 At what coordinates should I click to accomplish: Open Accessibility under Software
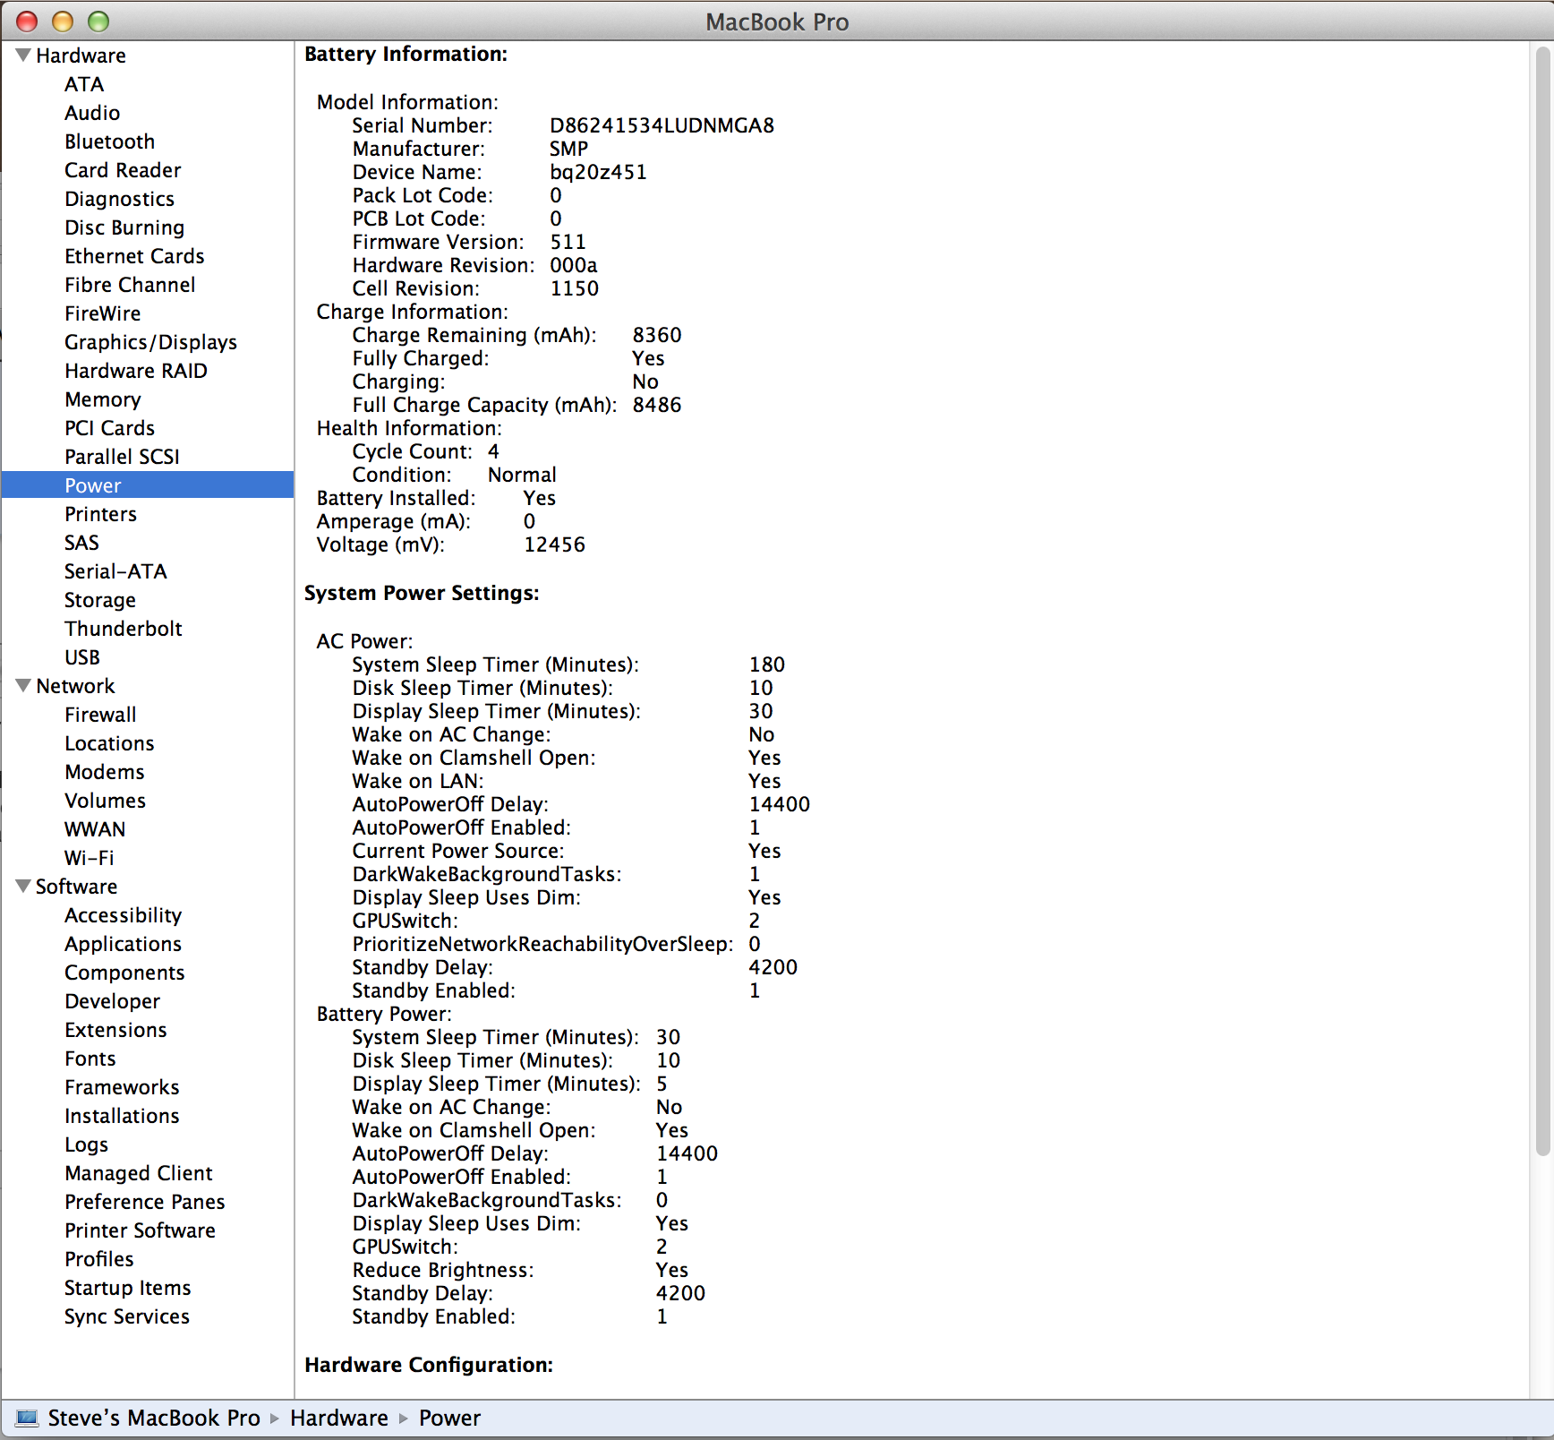point(123,915)
